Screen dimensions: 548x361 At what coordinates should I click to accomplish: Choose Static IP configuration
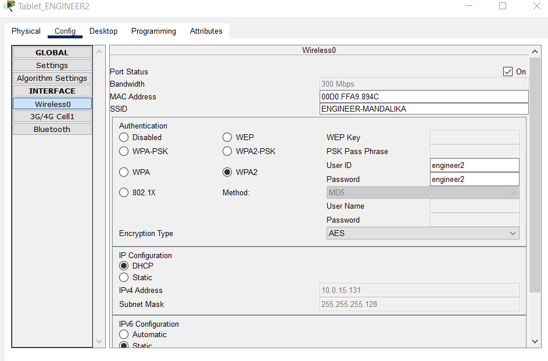tap(124, 277)
